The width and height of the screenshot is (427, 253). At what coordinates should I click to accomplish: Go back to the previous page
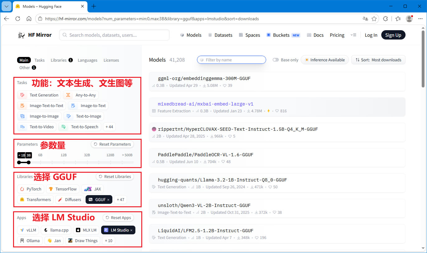tap(7, 19)
